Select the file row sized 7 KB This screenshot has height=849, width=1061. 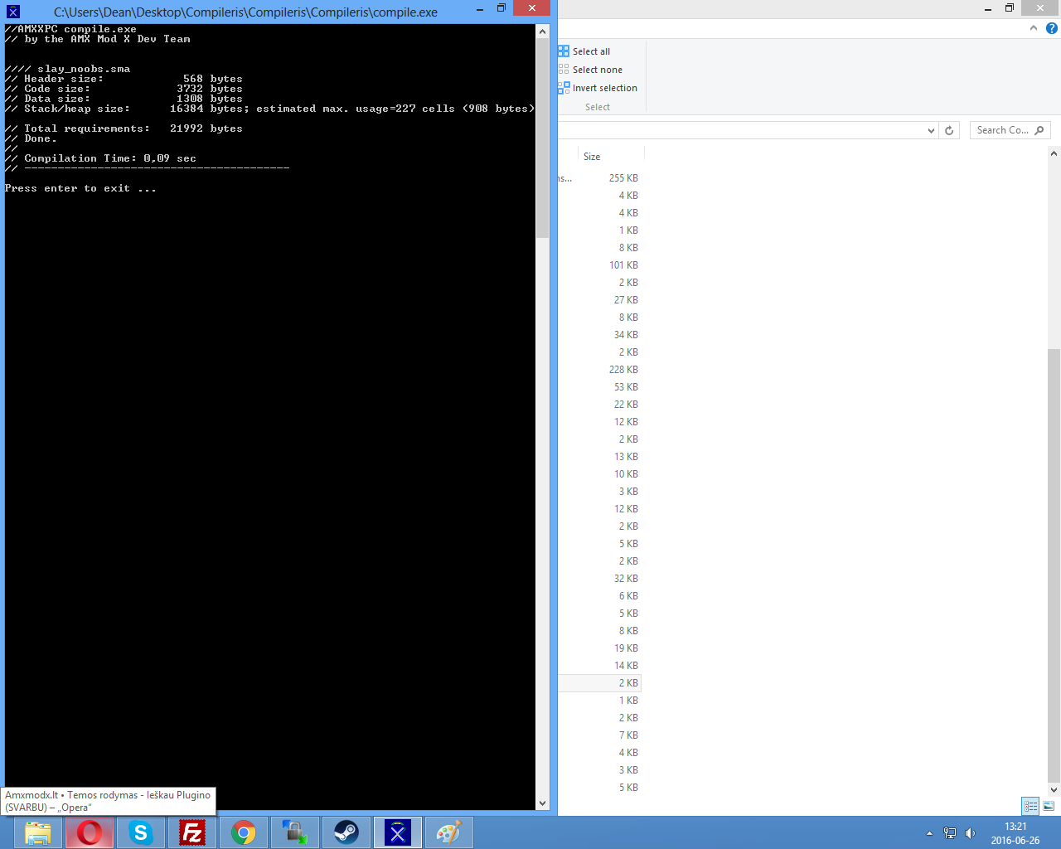600,735
